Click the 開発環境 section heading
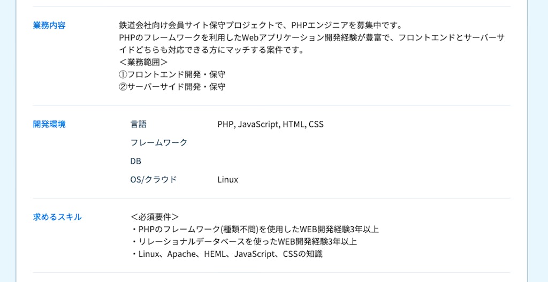The height and width of the screenshot is (282, 548). (x=49, y=124)
